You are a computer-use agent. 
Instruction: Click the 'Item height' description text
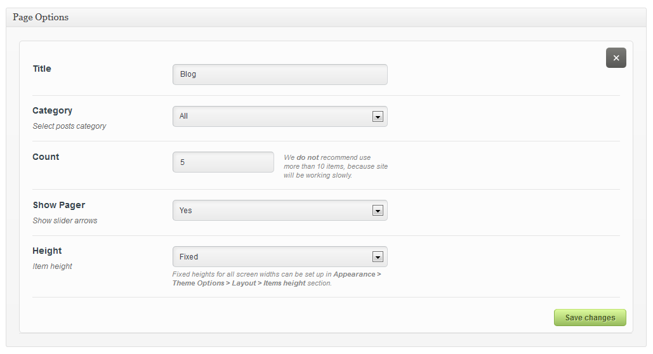53,266
